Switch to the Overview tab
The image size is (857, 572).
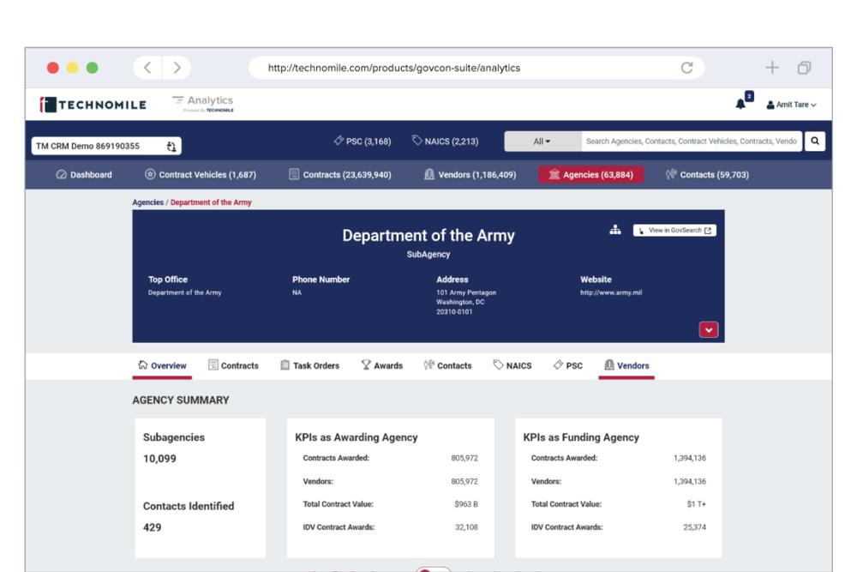coord(162,365)
